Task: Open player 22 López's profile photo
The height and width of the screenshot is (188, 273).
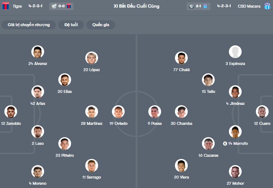Action: [91, 58]
